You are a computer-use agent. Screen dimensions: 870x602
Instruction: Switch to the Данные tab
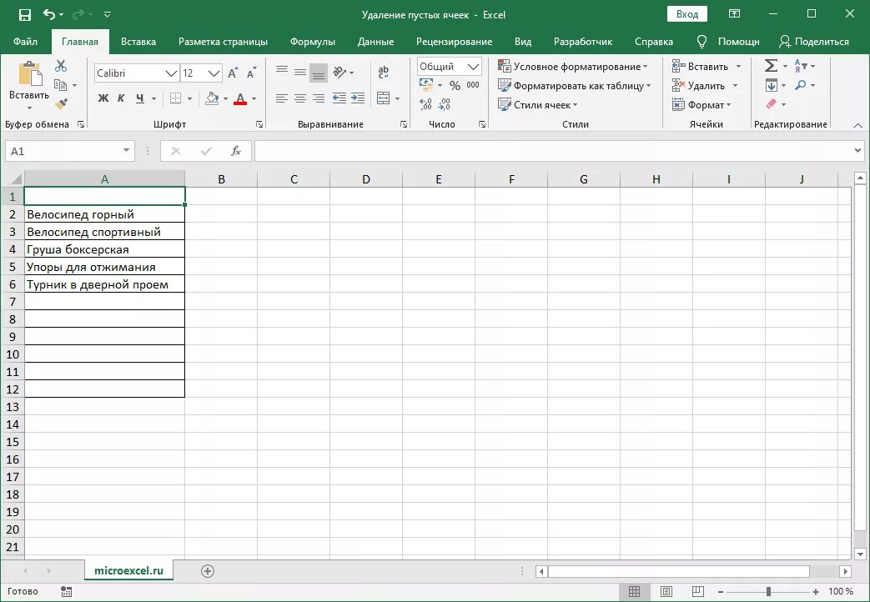point(375,42)
